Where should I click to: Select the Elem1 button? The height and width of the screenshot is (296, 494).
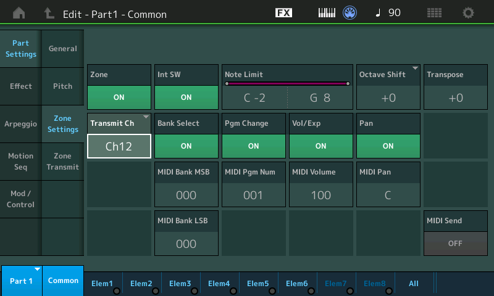pos(103,283)
